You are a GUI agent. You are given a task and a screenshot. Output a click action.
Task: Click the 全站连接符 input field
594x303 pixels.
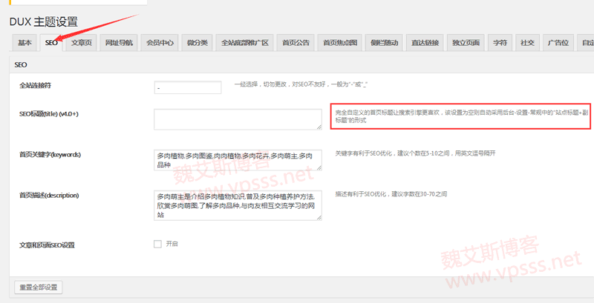point(188,87)
